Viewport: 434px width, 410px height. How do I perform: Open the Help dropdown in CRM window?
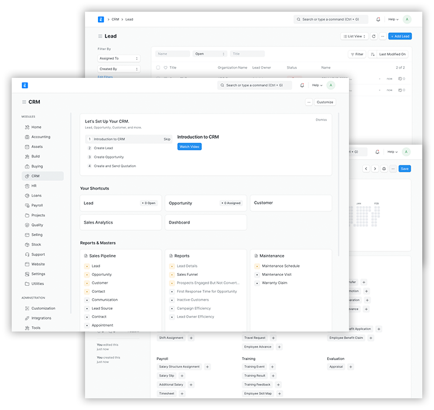(317, 86)
